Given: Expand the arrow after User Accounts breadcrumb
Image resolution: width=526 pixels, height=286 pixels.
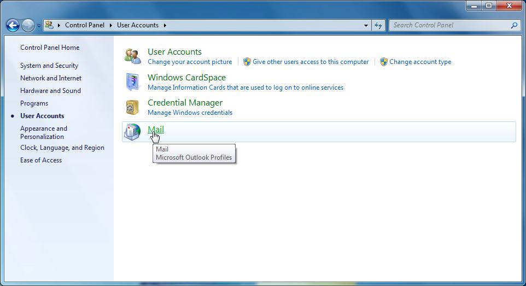Looking at the screenshot, I should [x=165, y=25].
